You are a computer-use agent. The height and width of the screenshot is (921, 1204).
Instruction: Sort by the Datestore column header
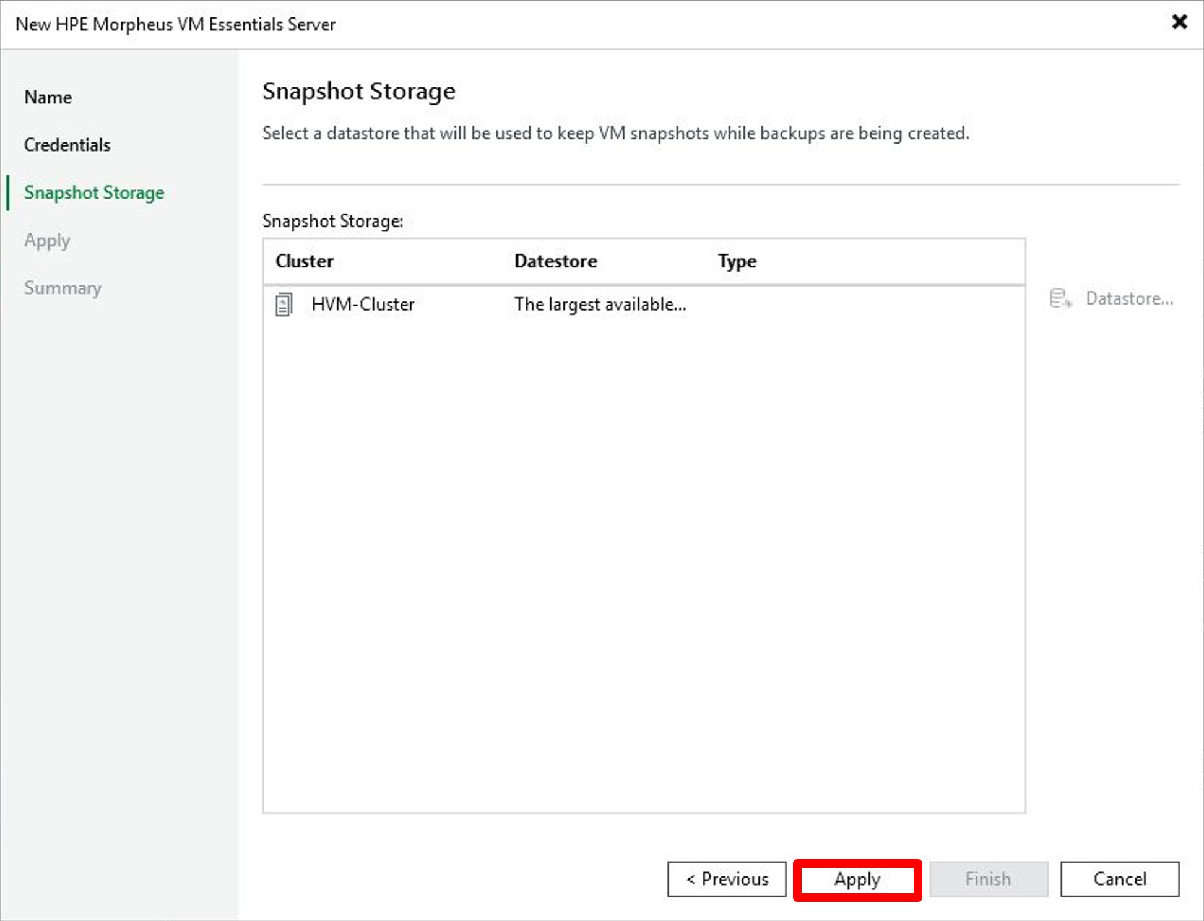(x=556, y=261)
